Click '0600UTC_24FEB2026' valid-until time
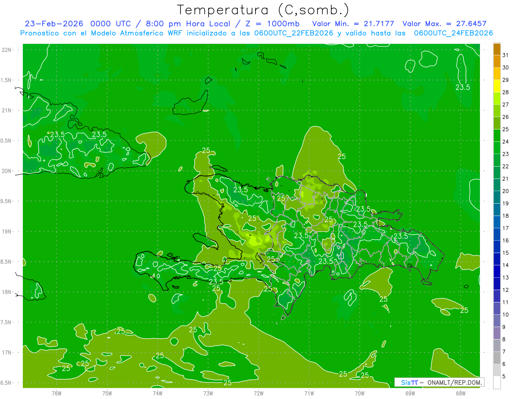Viewport: 517px width, 399px height. (x=453, y=33)
